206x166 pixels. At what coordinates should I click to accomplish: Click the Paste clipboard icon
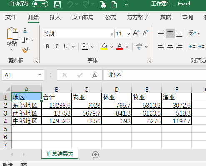(x=12, y=33)
